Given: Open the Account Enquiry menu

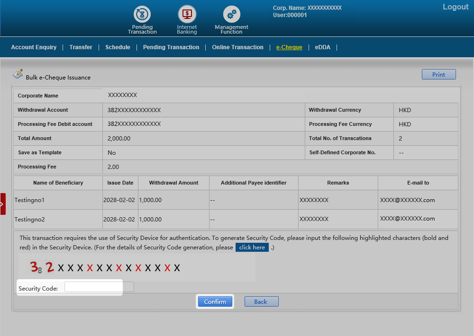Looking at the screenshot, I should pos(34,47).
